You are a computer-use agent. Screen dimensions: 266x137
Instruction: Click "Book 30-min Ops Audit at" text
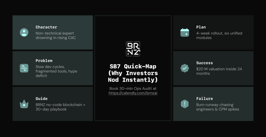pyautogui.click(x=133, y=89)
